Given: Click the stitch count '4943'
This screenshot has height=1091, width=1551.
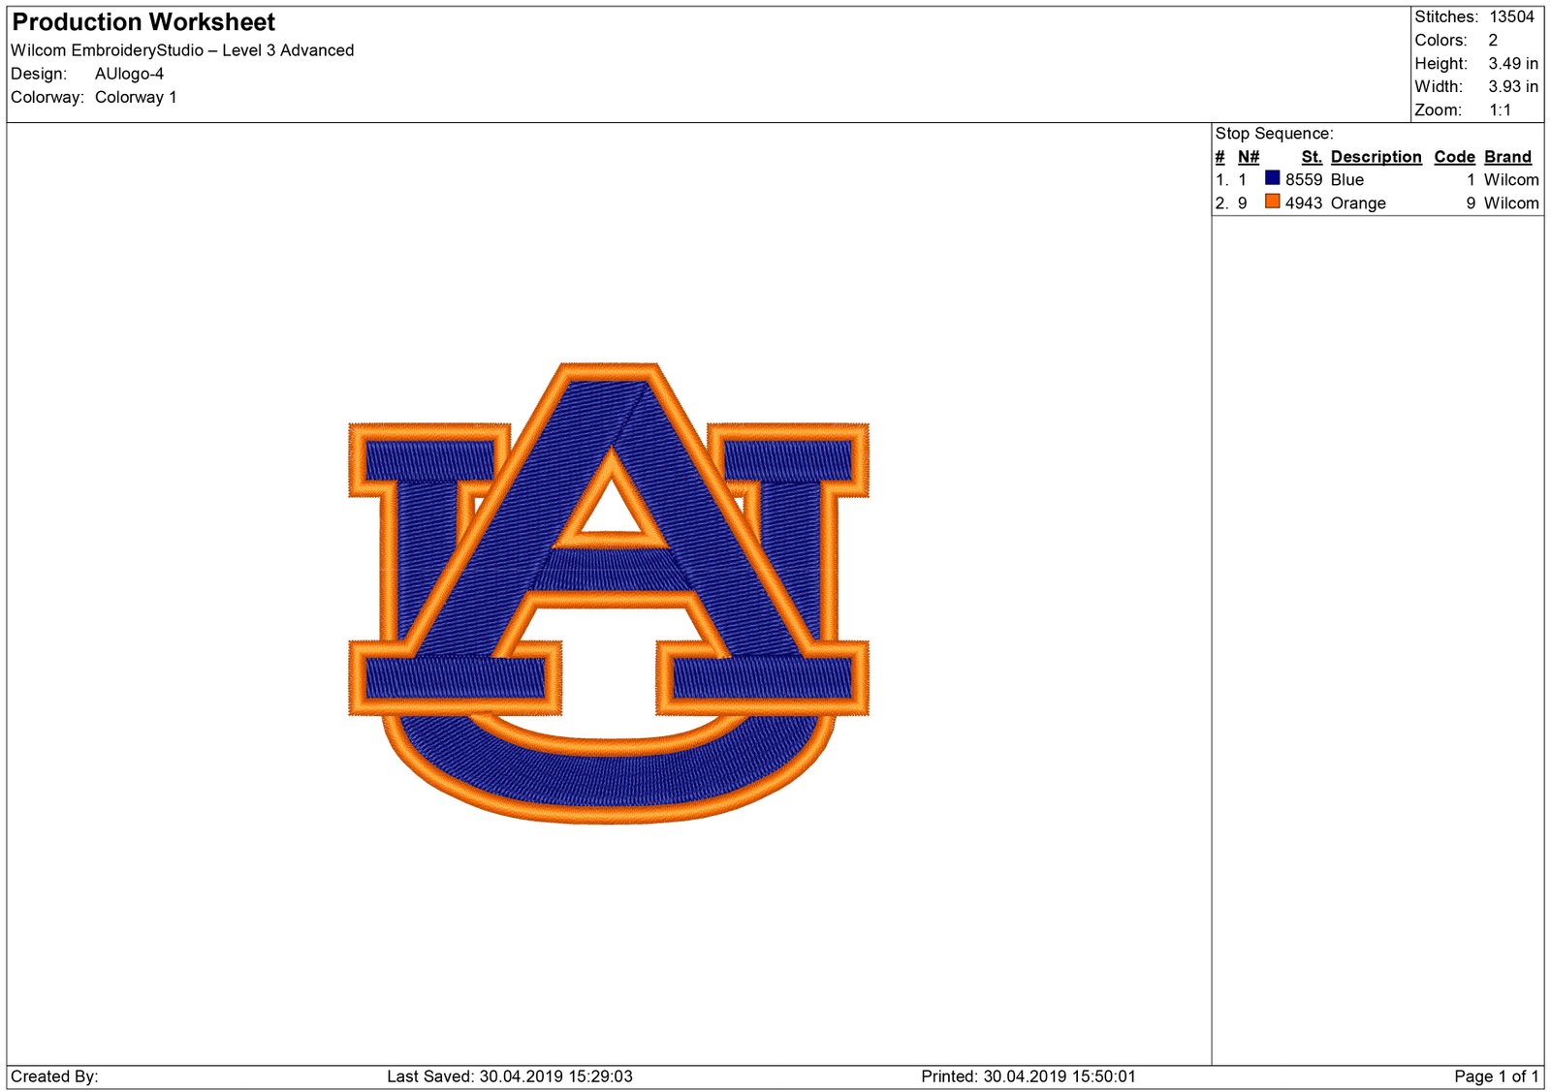Looking at the screenshot, I should pyautogui.click(x=1304, y=203).
